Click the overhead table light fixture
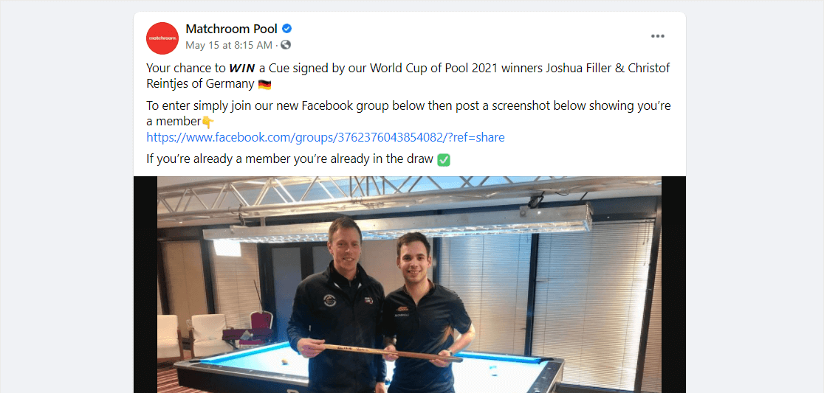Image resolution: width=824 pixels, height=393 pixels. (x=398, y=223)
